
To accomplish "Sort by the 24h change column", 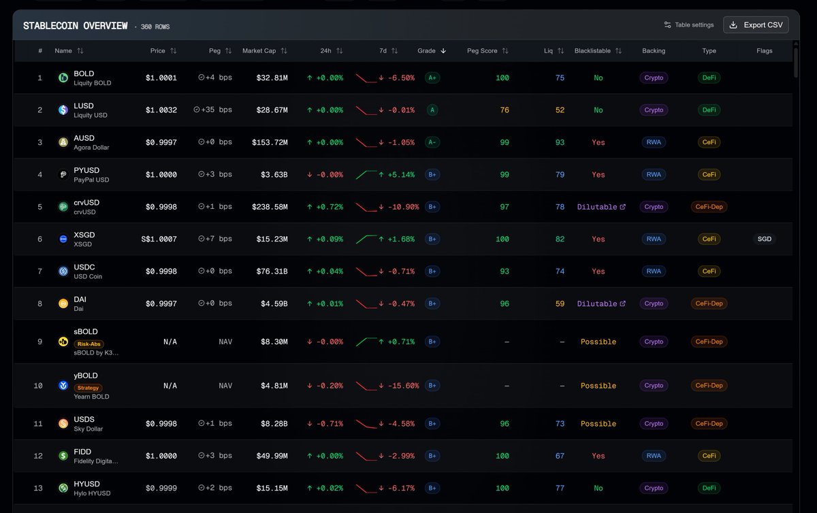I will (332, 51).
